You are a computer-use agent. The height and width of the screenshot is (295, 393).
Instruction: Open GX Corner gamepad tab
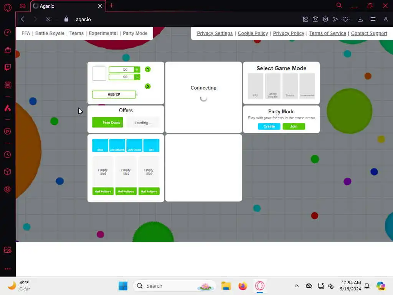click(23, 6)
